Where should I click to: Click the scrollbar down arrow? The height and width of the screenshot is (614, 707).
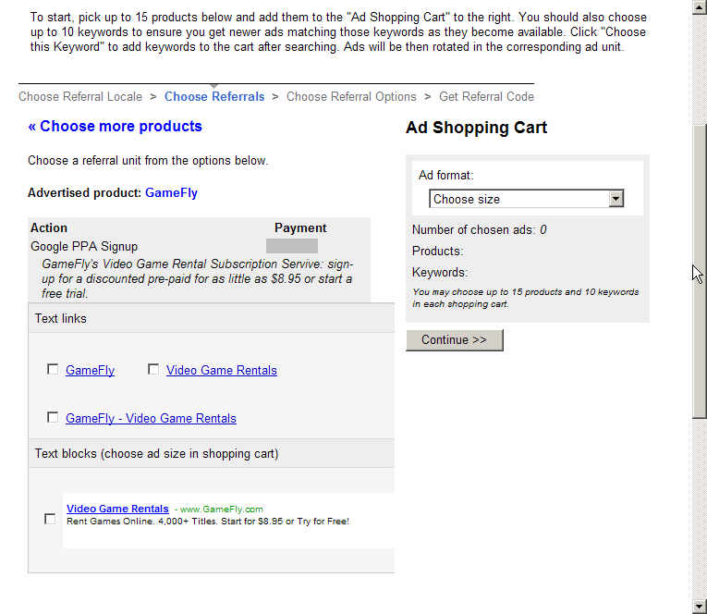coord(700,606)
